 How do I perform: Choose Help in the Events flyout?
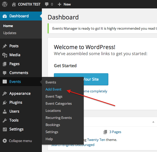coord(49,139)
